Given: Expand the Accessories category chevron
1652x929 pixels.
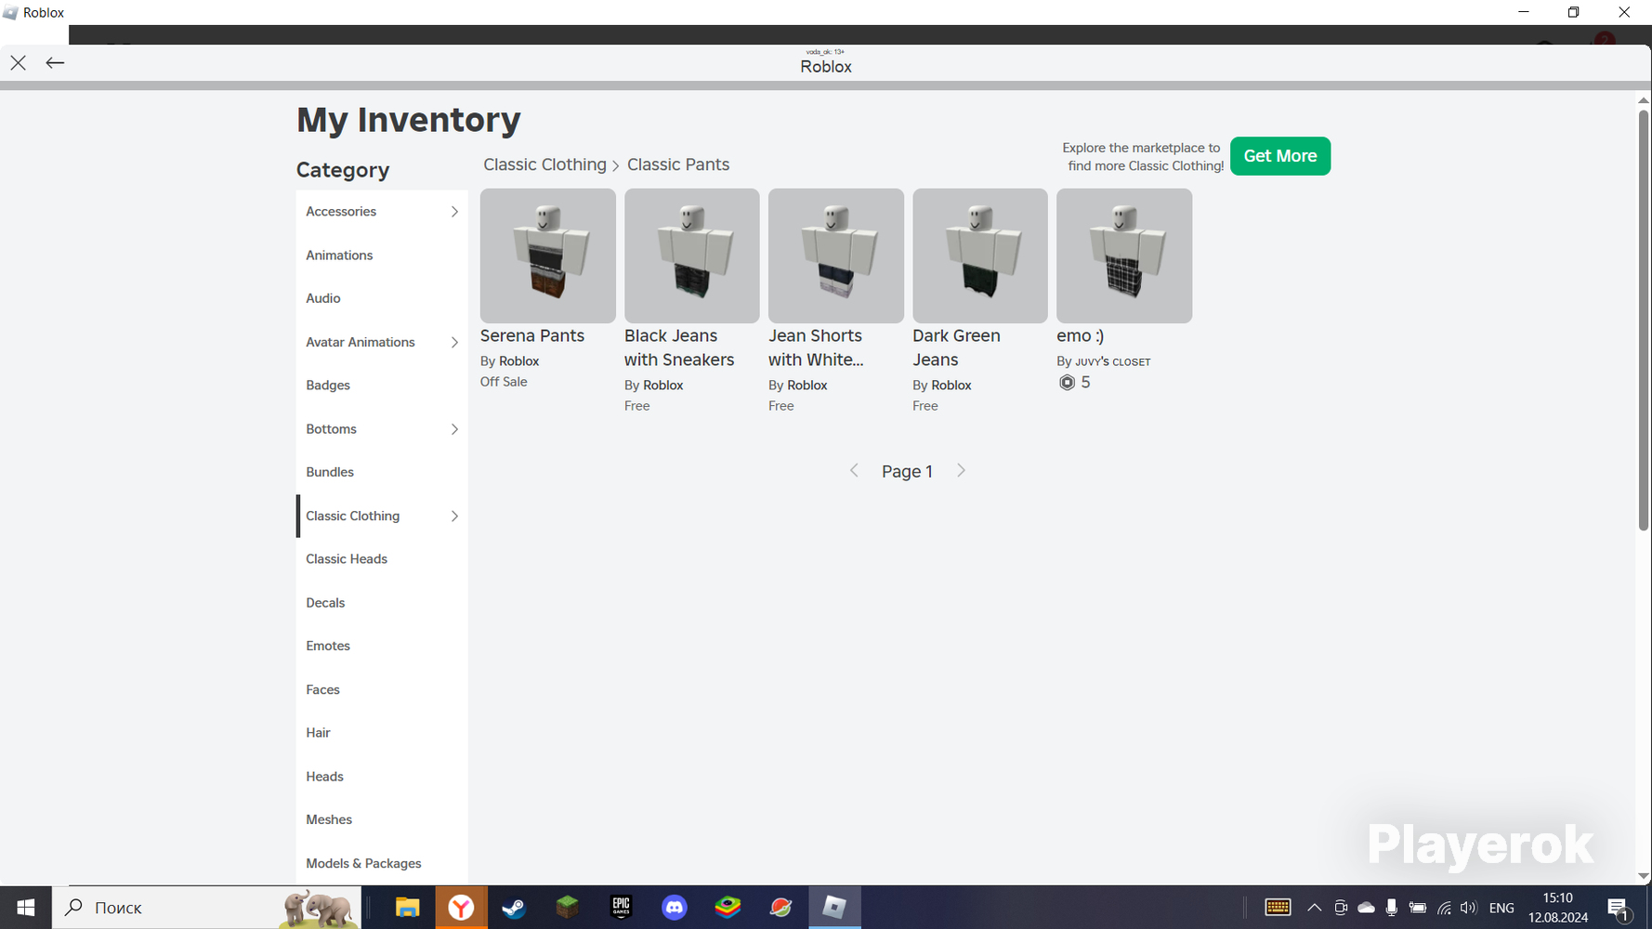Looking at the screenshot, I should [x=454, y=212].
